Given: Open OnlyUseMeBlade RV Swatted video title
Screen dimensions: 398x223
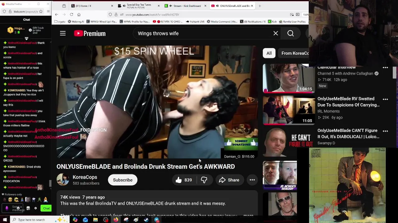Looking at the screenshot, I should (x=348, y=102).
